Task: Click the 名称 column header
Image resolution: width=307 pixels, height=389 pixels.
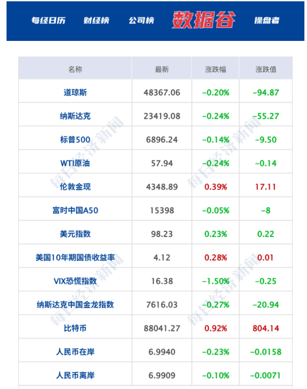Action: [x=75, y=69]
